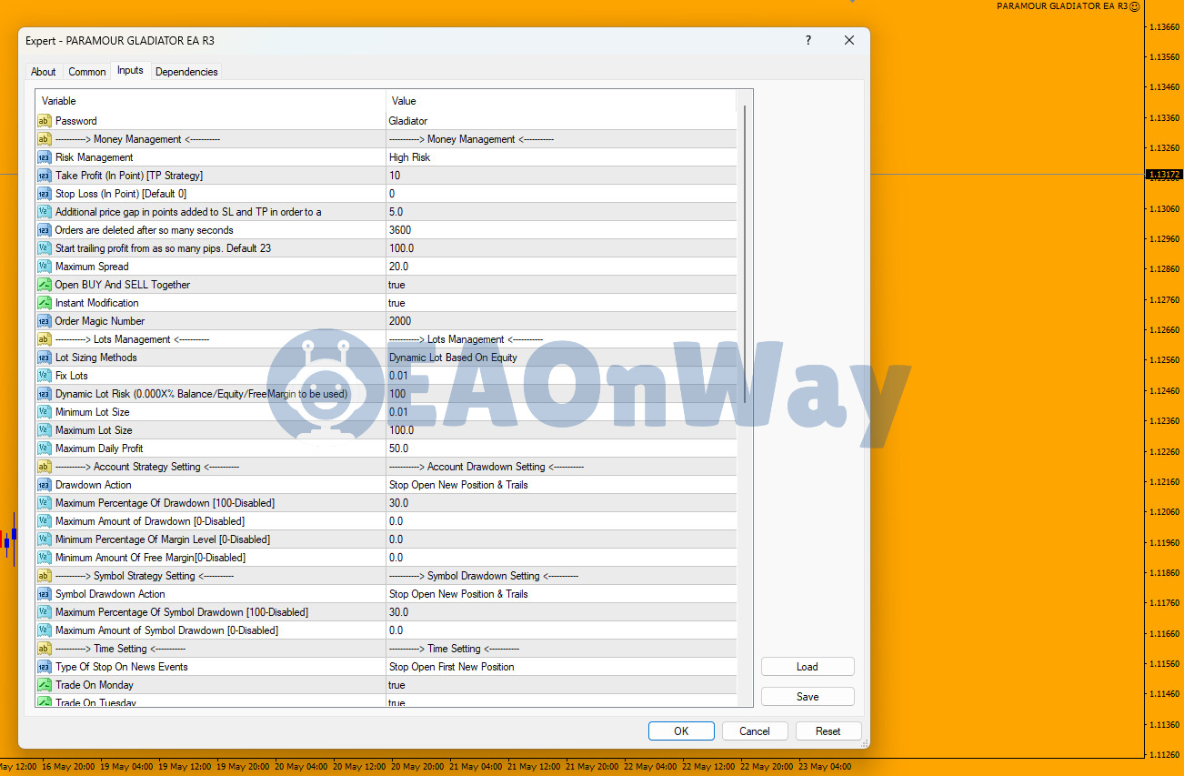Screen dimensions: 1184x776
Task: Click the Minimum Percentage Of Margin Level row label
Action: coord(163,539)
